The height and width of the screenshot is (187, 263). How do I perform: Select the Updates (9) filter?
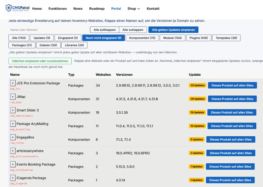[x=42, y=38]
